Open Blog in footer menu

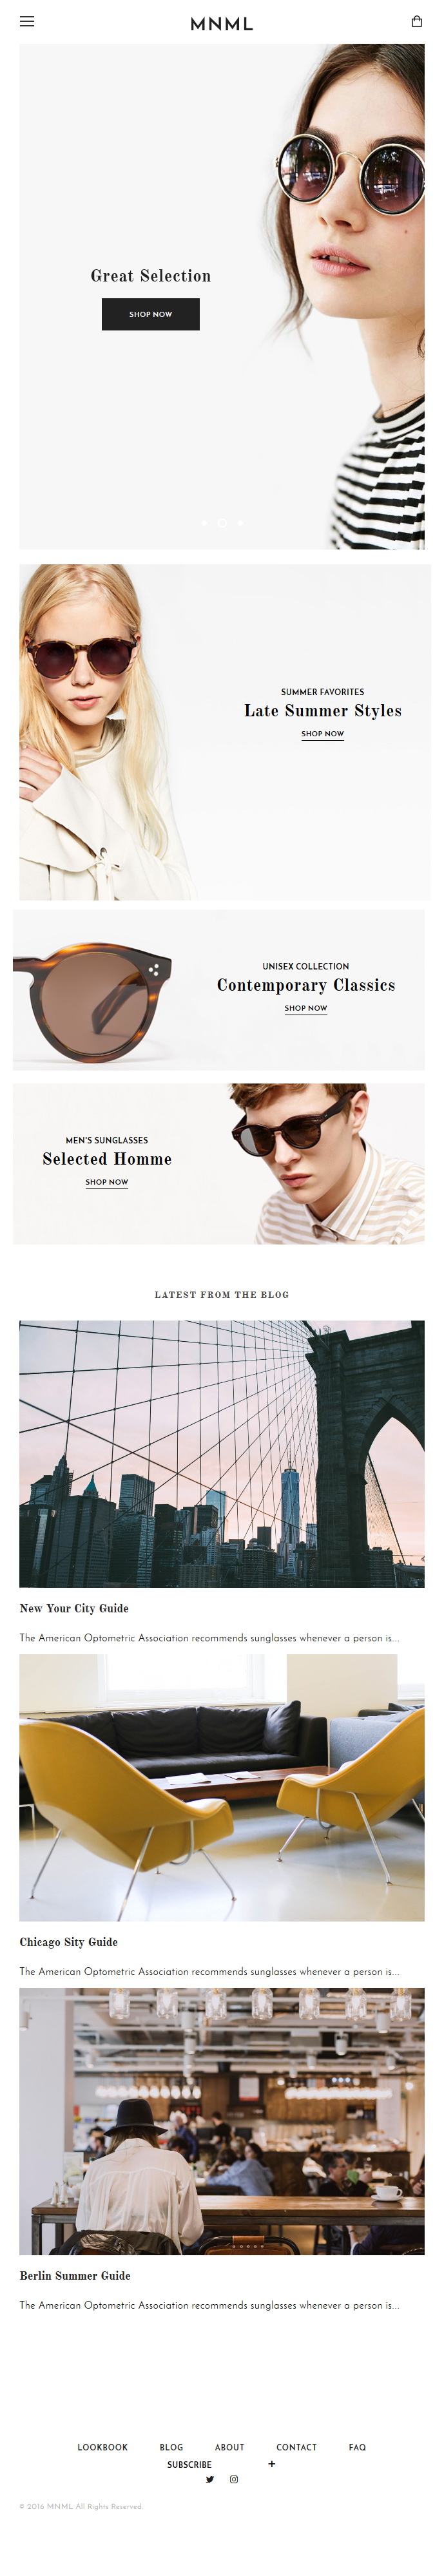171,2447
